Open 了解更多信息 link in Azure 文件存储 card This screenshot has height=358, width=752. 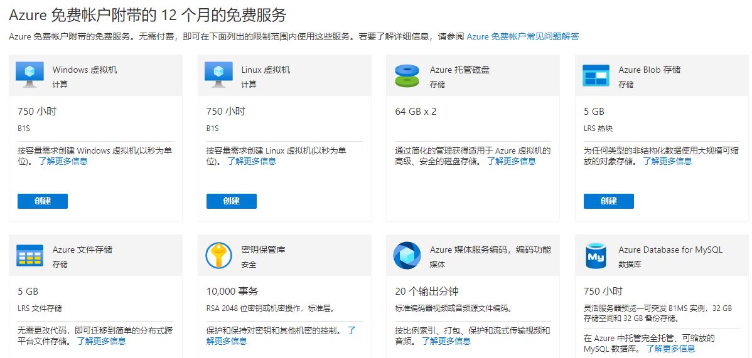(x=101, y=341)
